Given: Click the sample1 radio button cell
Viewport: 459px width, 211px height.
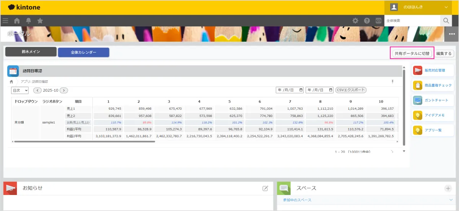Looking at the screenshot, I should point(49,122).
